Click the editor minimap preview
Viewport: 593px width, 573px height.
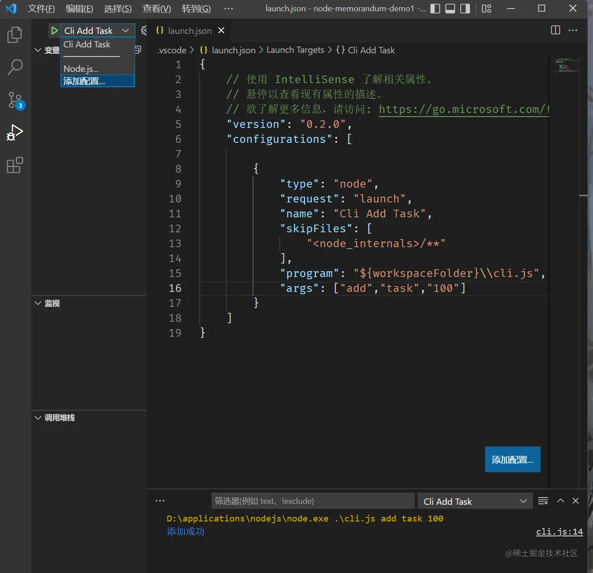tap(565, 66)
